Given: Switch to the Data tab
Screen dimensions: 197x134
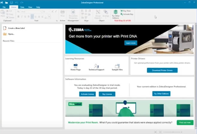Looking at the screenshot, I should point(22,7).
